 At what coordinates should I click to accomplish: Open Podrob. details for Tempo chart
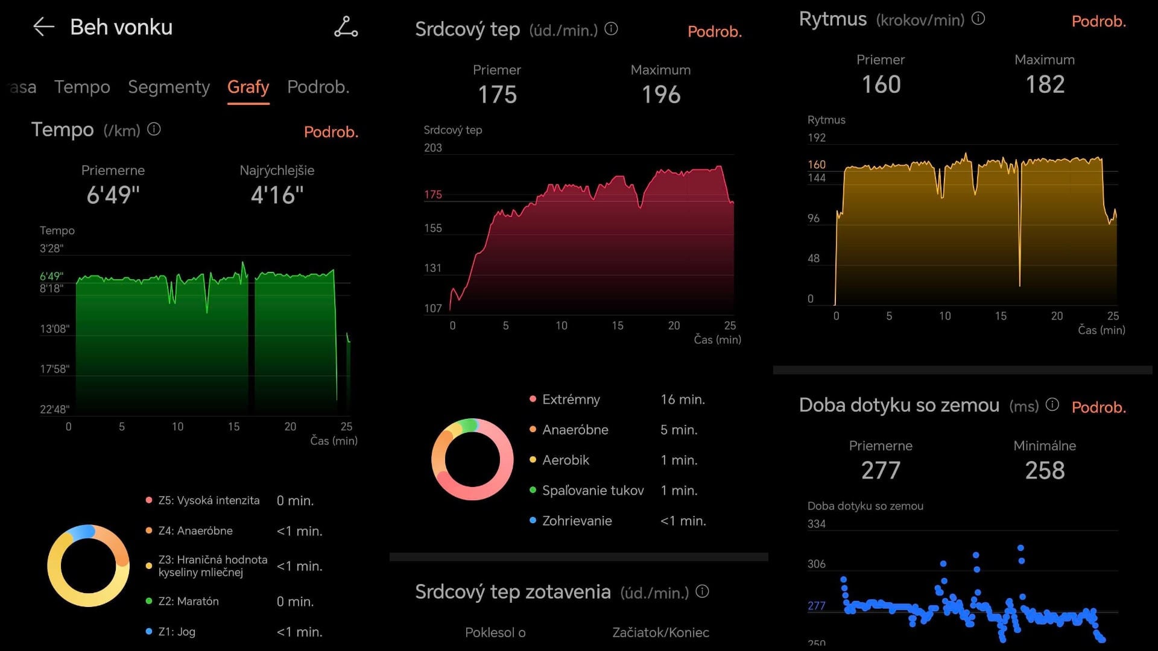click(331, 131)
